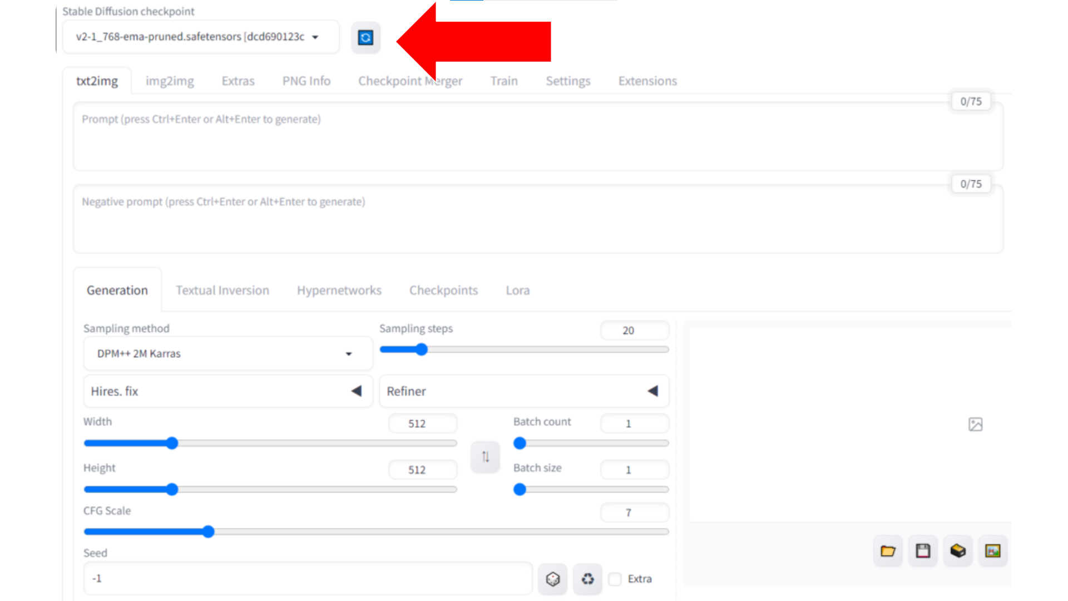The image size is (1068, 601).
Task: Click the Sampling steps slider handle
Action: [422, 349]
